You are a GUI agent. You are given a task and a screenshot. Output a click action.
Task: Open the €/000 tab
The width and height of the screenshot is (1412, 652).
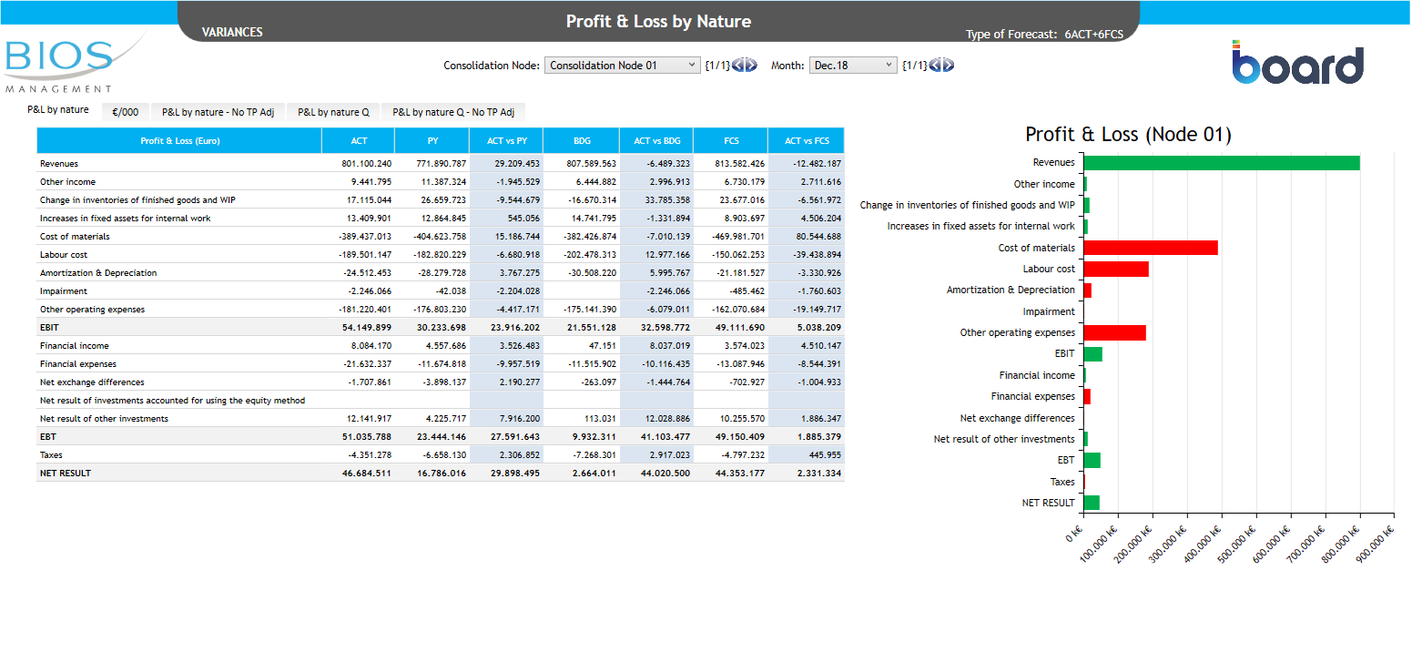pyautogui.click(x=125, y=112)
